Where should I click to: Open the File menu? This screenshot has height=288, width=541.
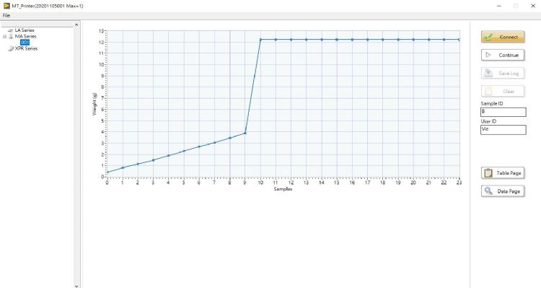click(x=6, y=16)
